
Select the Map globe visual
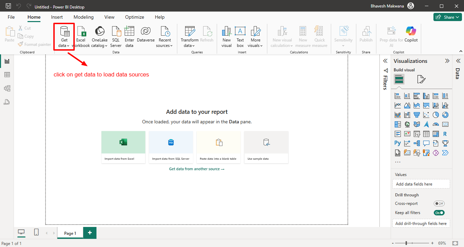tap(407, 124)
